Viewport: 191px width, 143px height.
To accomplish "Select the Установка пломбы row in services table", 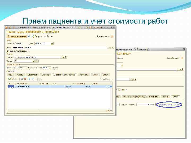I will click(60, 86).
